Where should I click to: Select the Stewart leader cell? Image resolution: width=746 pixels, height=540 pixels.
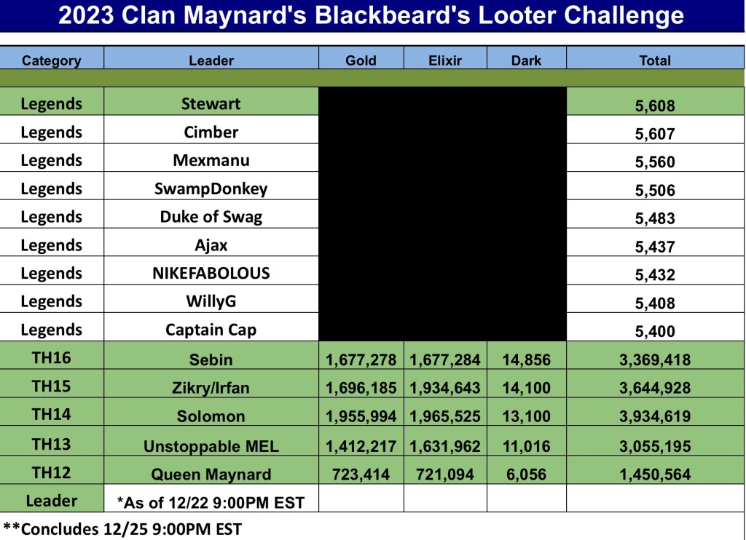pyautogui.click(x=211, y=103)
